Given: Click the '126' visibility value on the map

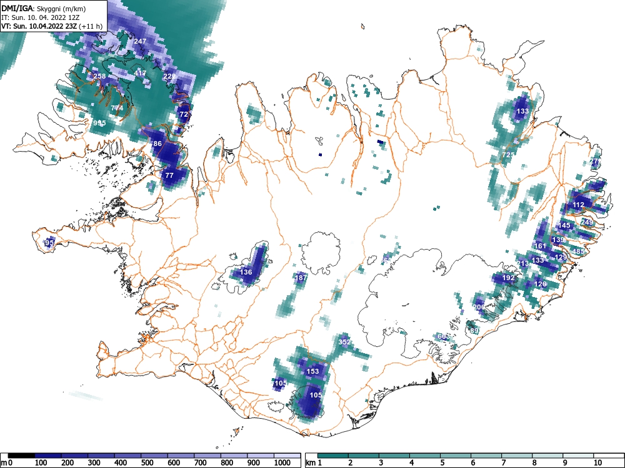Looking at the screenshot, I should (x=540, y=284).
